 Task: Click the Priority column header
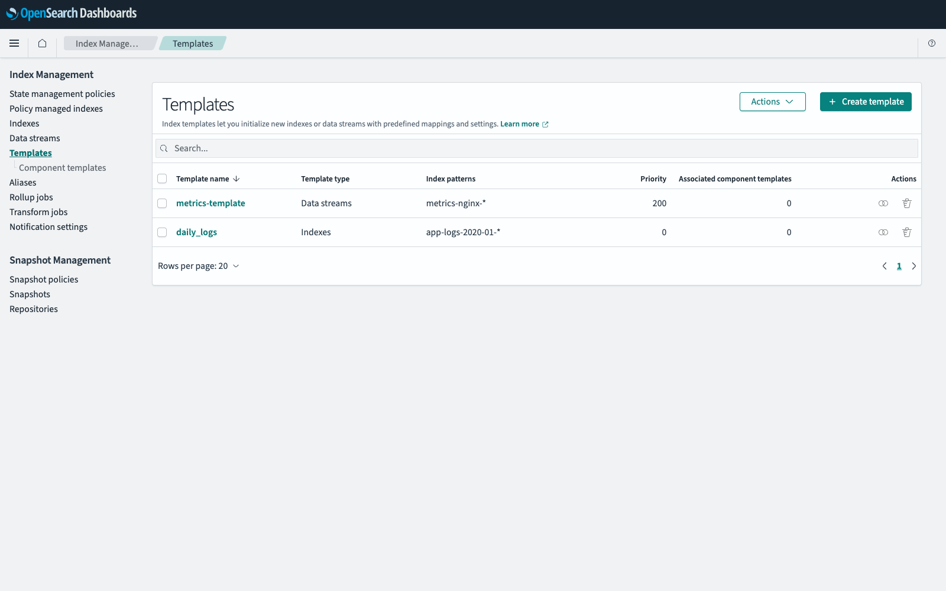(653, 178)
